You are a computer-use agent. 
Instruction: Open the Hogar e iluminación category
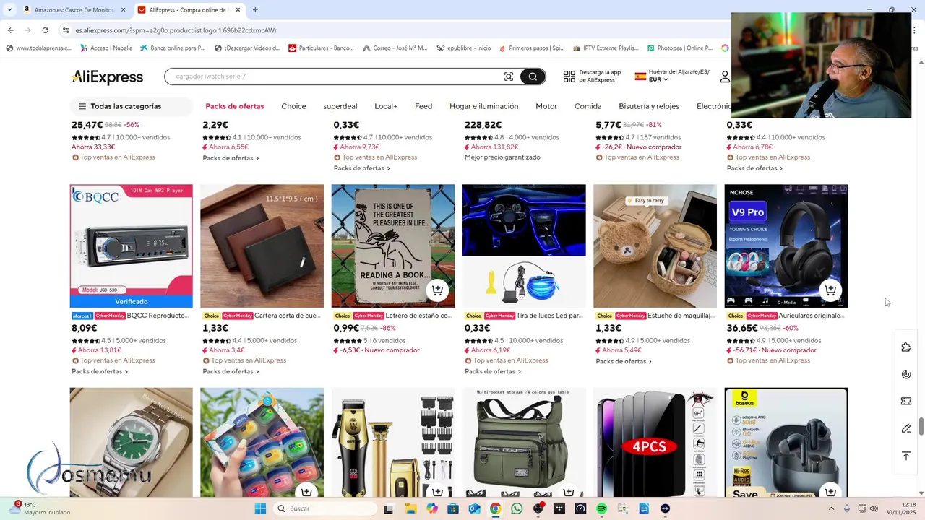click(x=483, y=106)
